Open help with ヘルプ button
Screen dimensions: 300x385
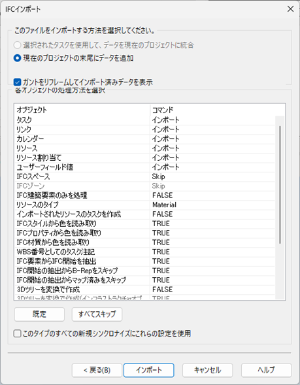click(267, 370)
